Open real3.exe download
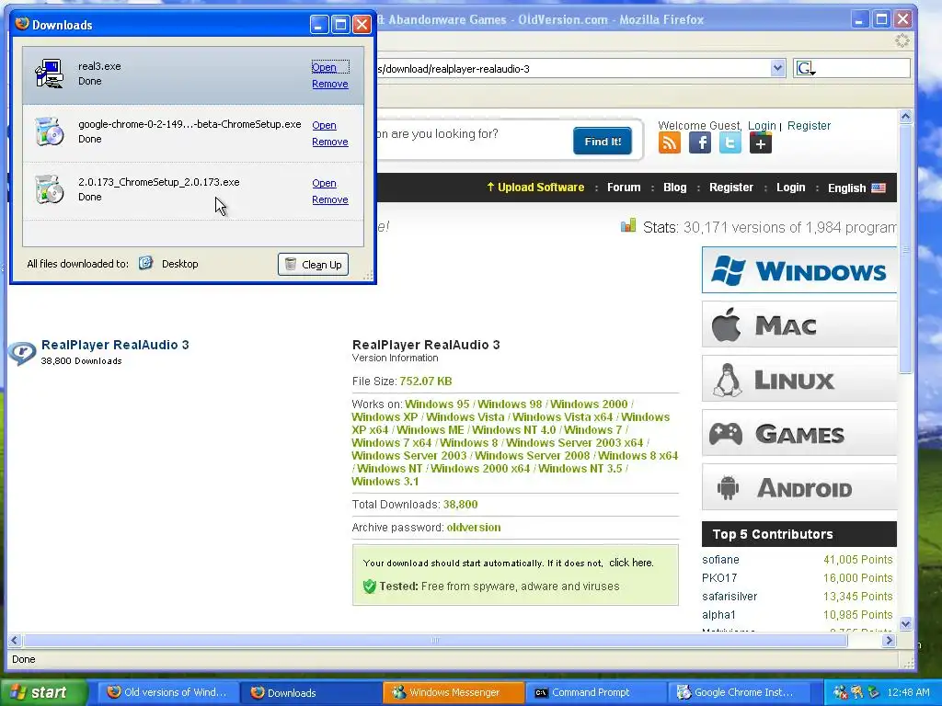942x706 pixels. (324, 67)
